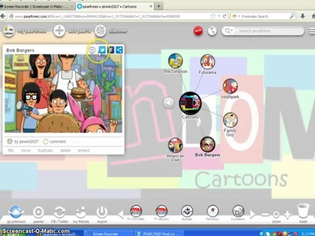Add a comment to Bob Burgers

pos(54,142)
